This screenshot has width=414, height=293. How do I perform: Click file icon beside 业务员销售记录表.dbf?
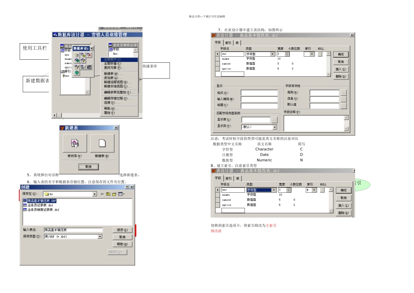(x=25, y=210)
